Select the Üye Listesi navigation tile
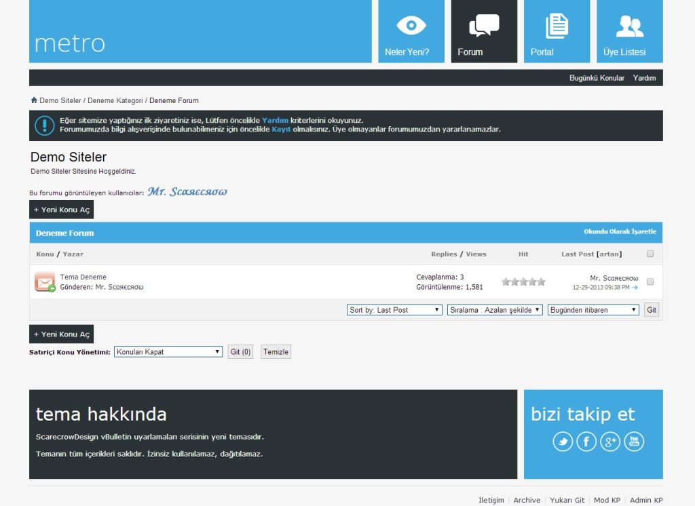The image size is (695, 506). [x=629, y=31]
